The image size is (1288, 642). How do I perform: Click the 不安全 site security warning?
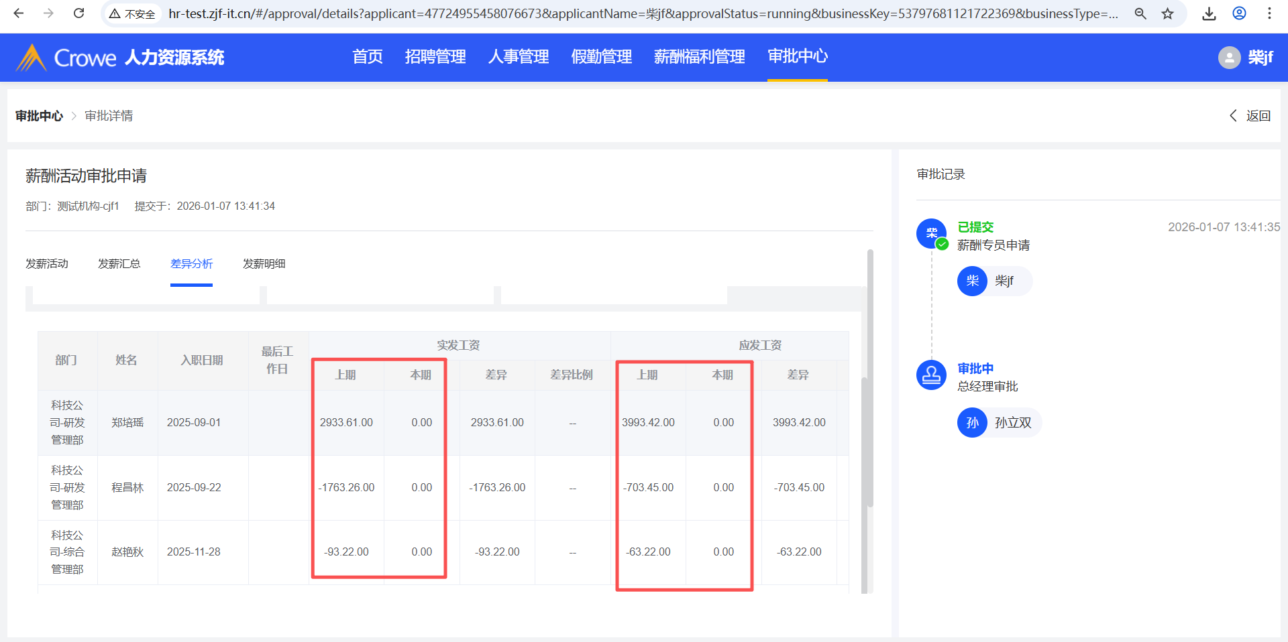pyautogui.click(x=132, y=13)
